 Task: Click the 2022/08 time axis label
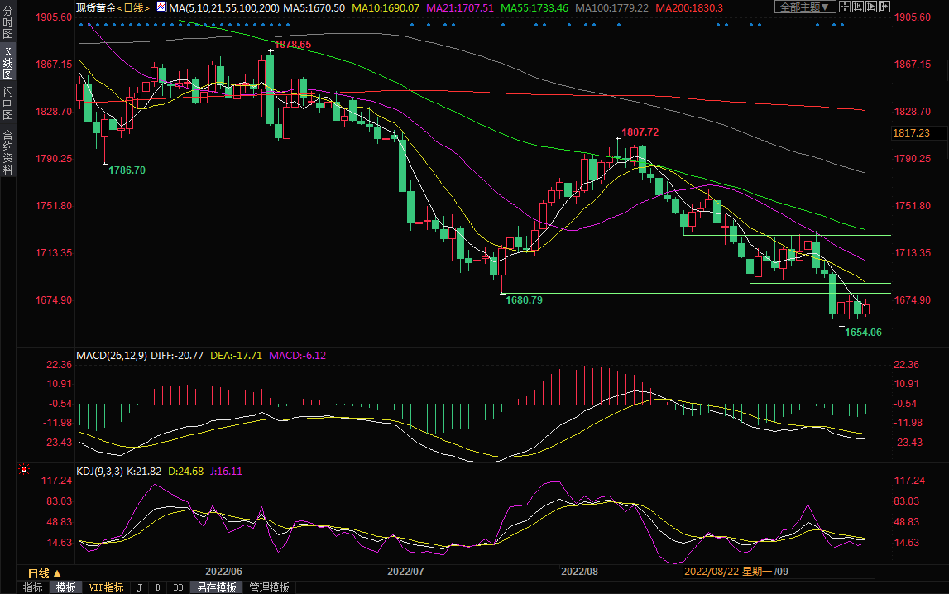click(579, 571)
